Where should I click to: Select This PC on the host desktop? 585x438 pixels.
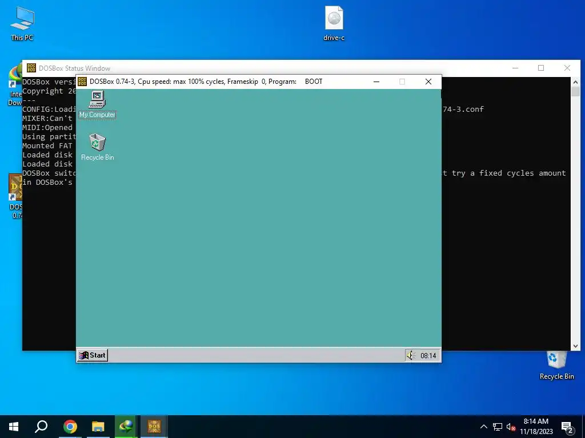[x=22, y=24]
